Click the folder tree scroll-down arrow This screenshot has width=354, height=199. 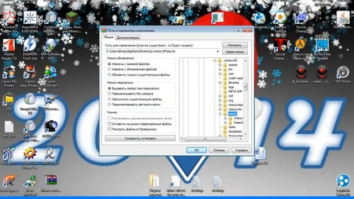[x=246, y=135]
